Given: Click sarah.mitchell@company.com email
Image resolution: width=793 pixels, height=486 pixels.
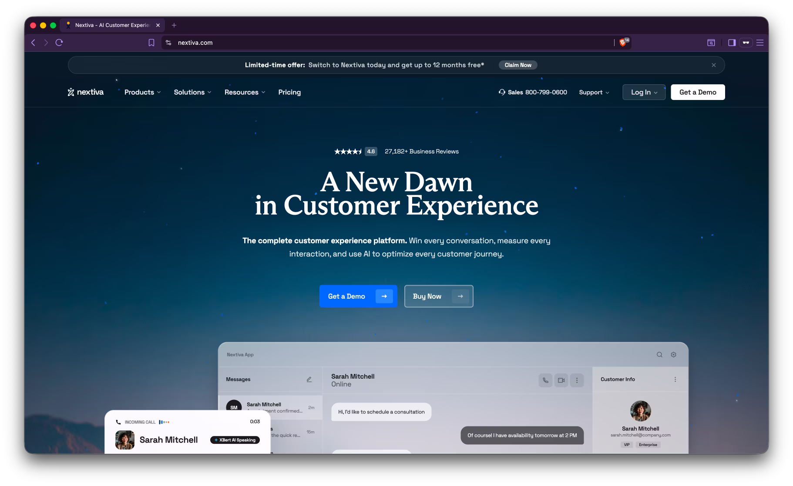Looking at the screenshot, I should tap(641, 435).
